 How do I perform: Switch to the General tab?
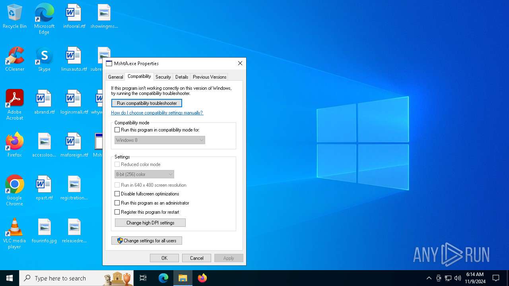coord(116,77)
